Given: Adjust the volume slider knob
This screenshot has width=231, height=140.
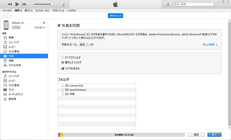Looking at the screenshot, I should (x=52, y=4).
